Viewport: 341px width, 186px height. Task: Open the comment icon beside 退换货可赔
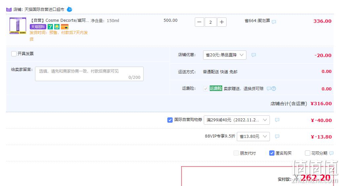269,88
